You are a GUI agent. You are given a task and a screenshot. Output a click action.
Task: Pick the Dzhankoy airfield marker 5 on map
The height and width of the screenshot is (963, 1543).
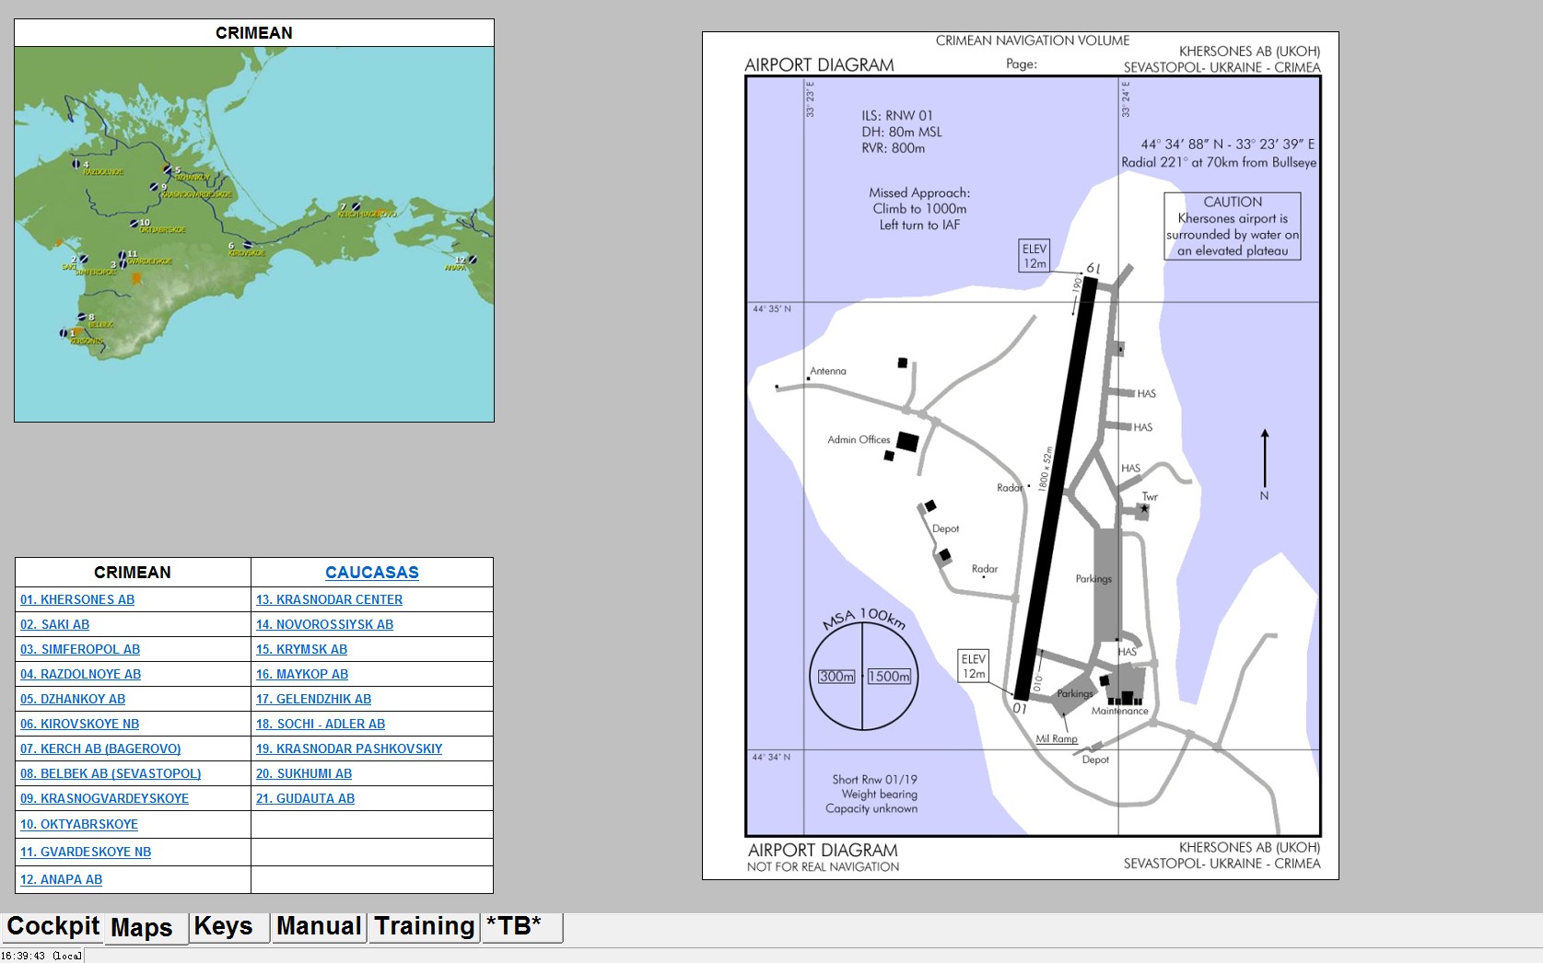pyautogui.click(x=168, y=169)
